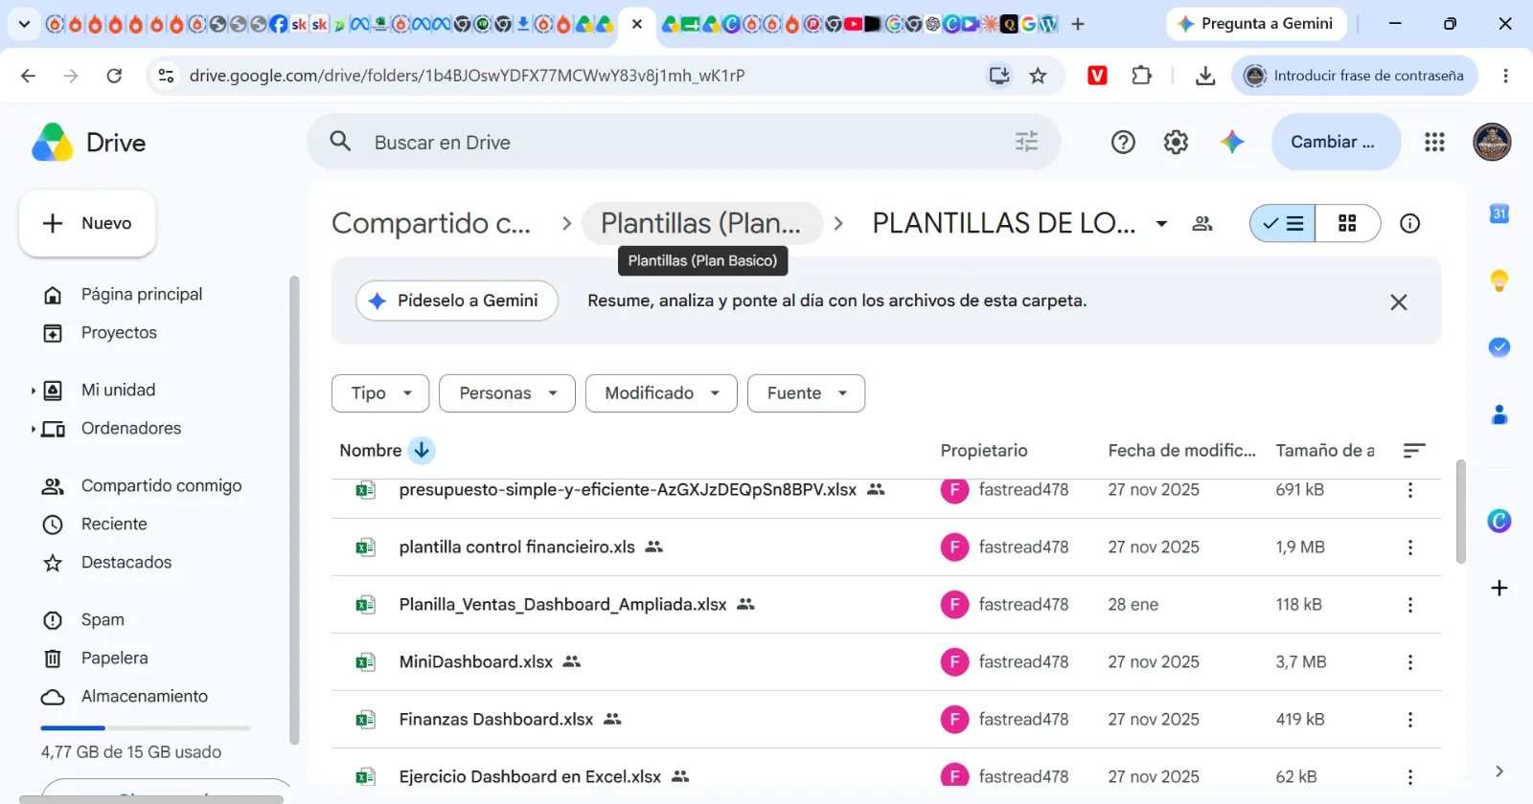Reload the page

coord(114,76)
